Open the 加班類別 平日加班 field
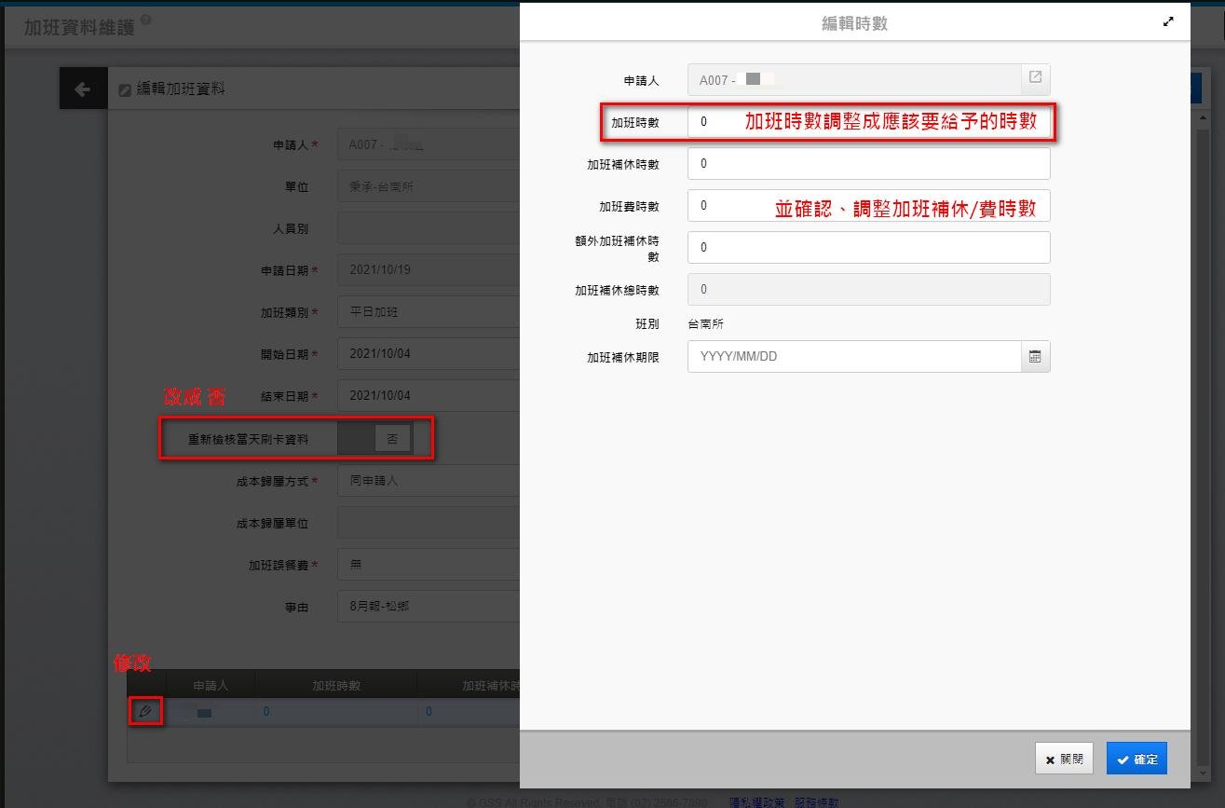 [x=429, y=312]
